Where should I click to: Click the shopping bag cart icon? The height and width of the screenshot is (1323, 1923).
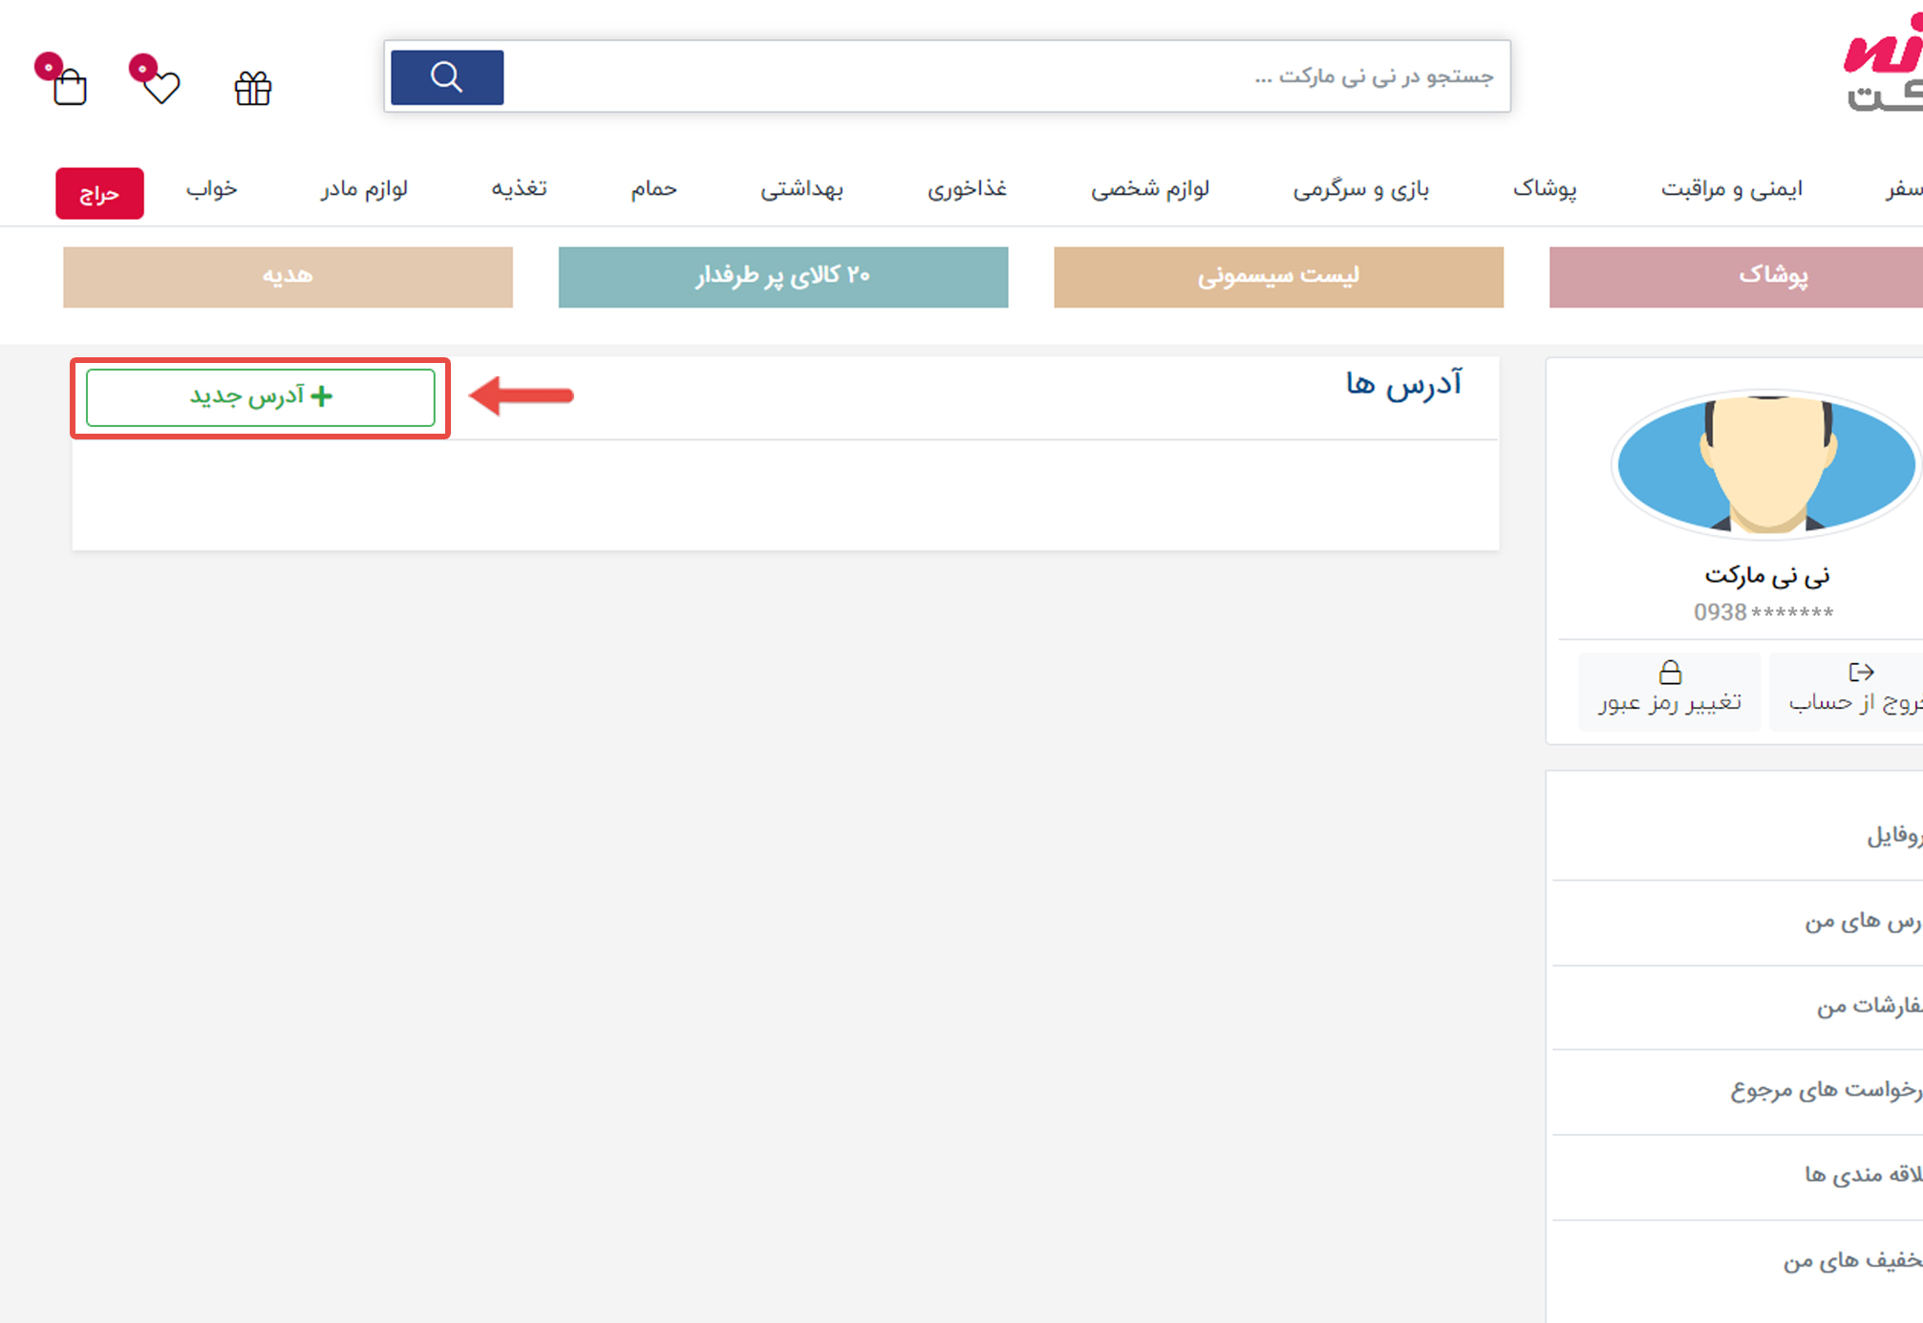tap(69, 88)
